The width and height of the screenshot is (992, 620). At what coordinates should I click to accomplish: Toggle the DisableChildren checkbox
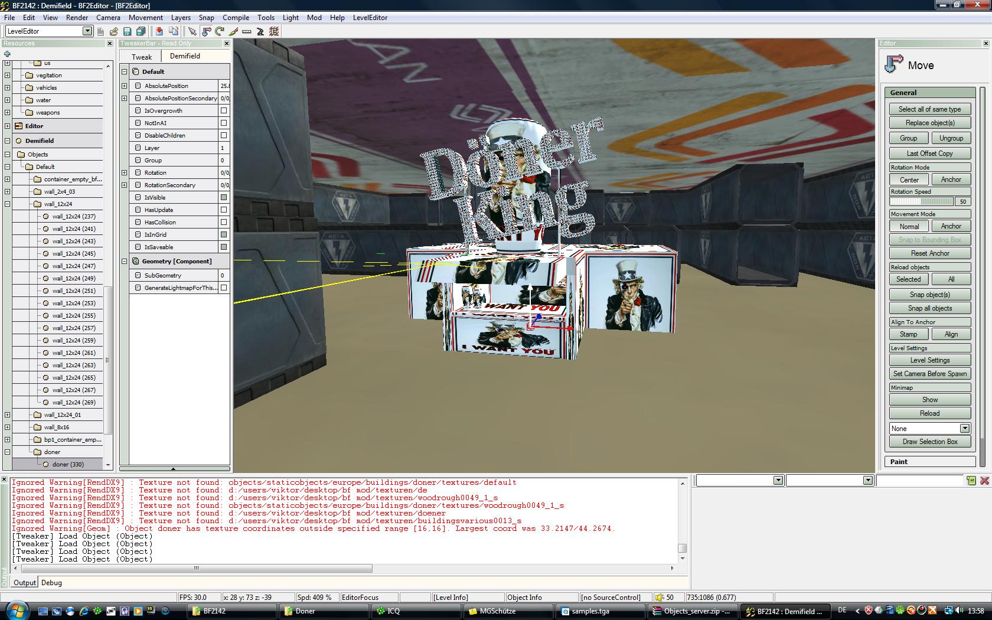click(224, 135)
